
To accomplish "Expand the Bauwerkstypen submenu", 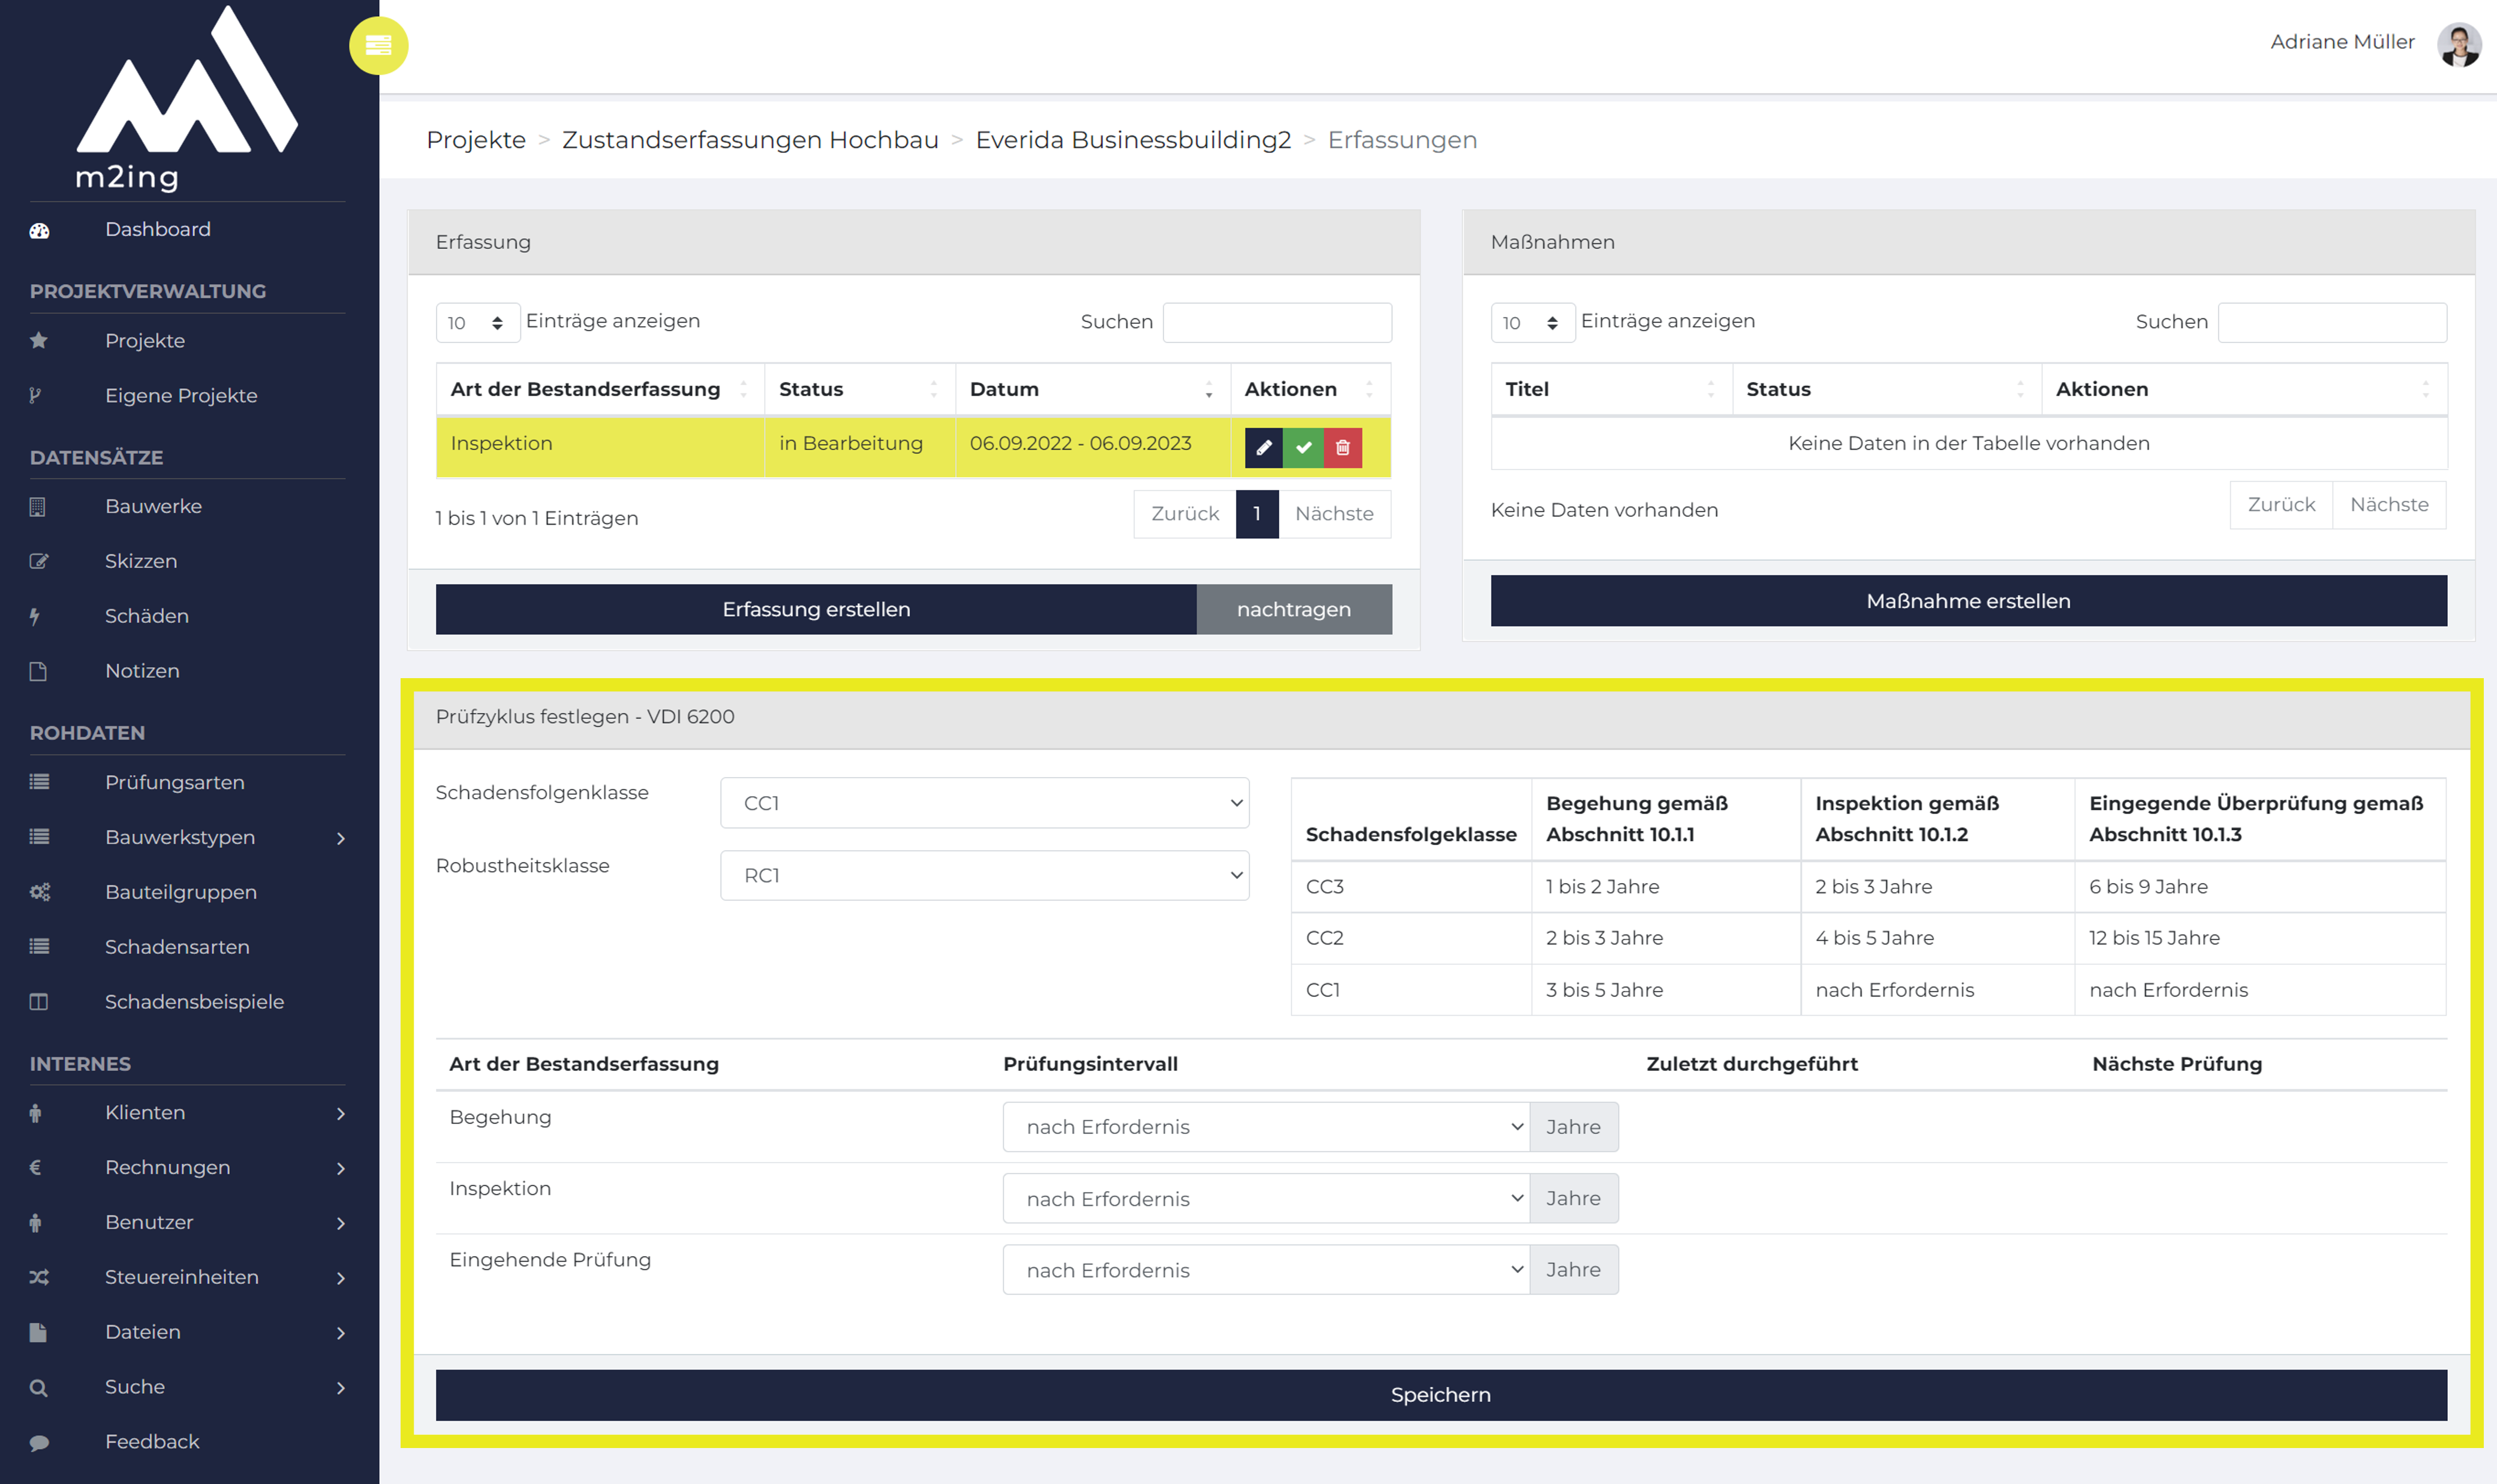I will (341, 838).
